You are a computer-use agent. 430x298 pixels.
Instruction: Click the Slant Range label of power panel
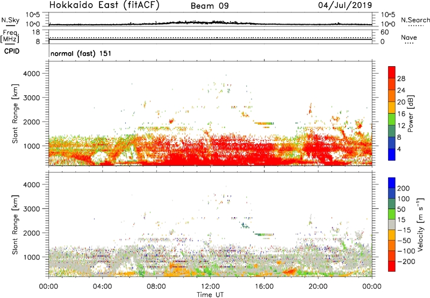(15, 113)
